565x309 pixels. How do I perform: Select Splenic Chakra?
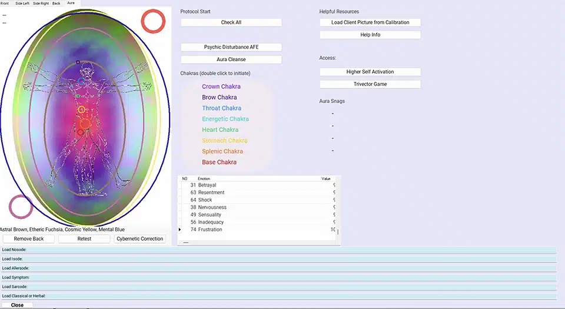click(x=222, y=151)
